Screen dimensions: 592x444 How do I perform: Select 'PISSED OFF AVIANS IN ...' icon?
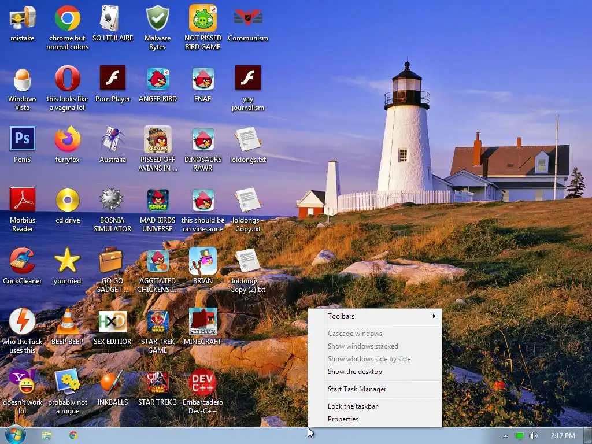coord(157,139)
